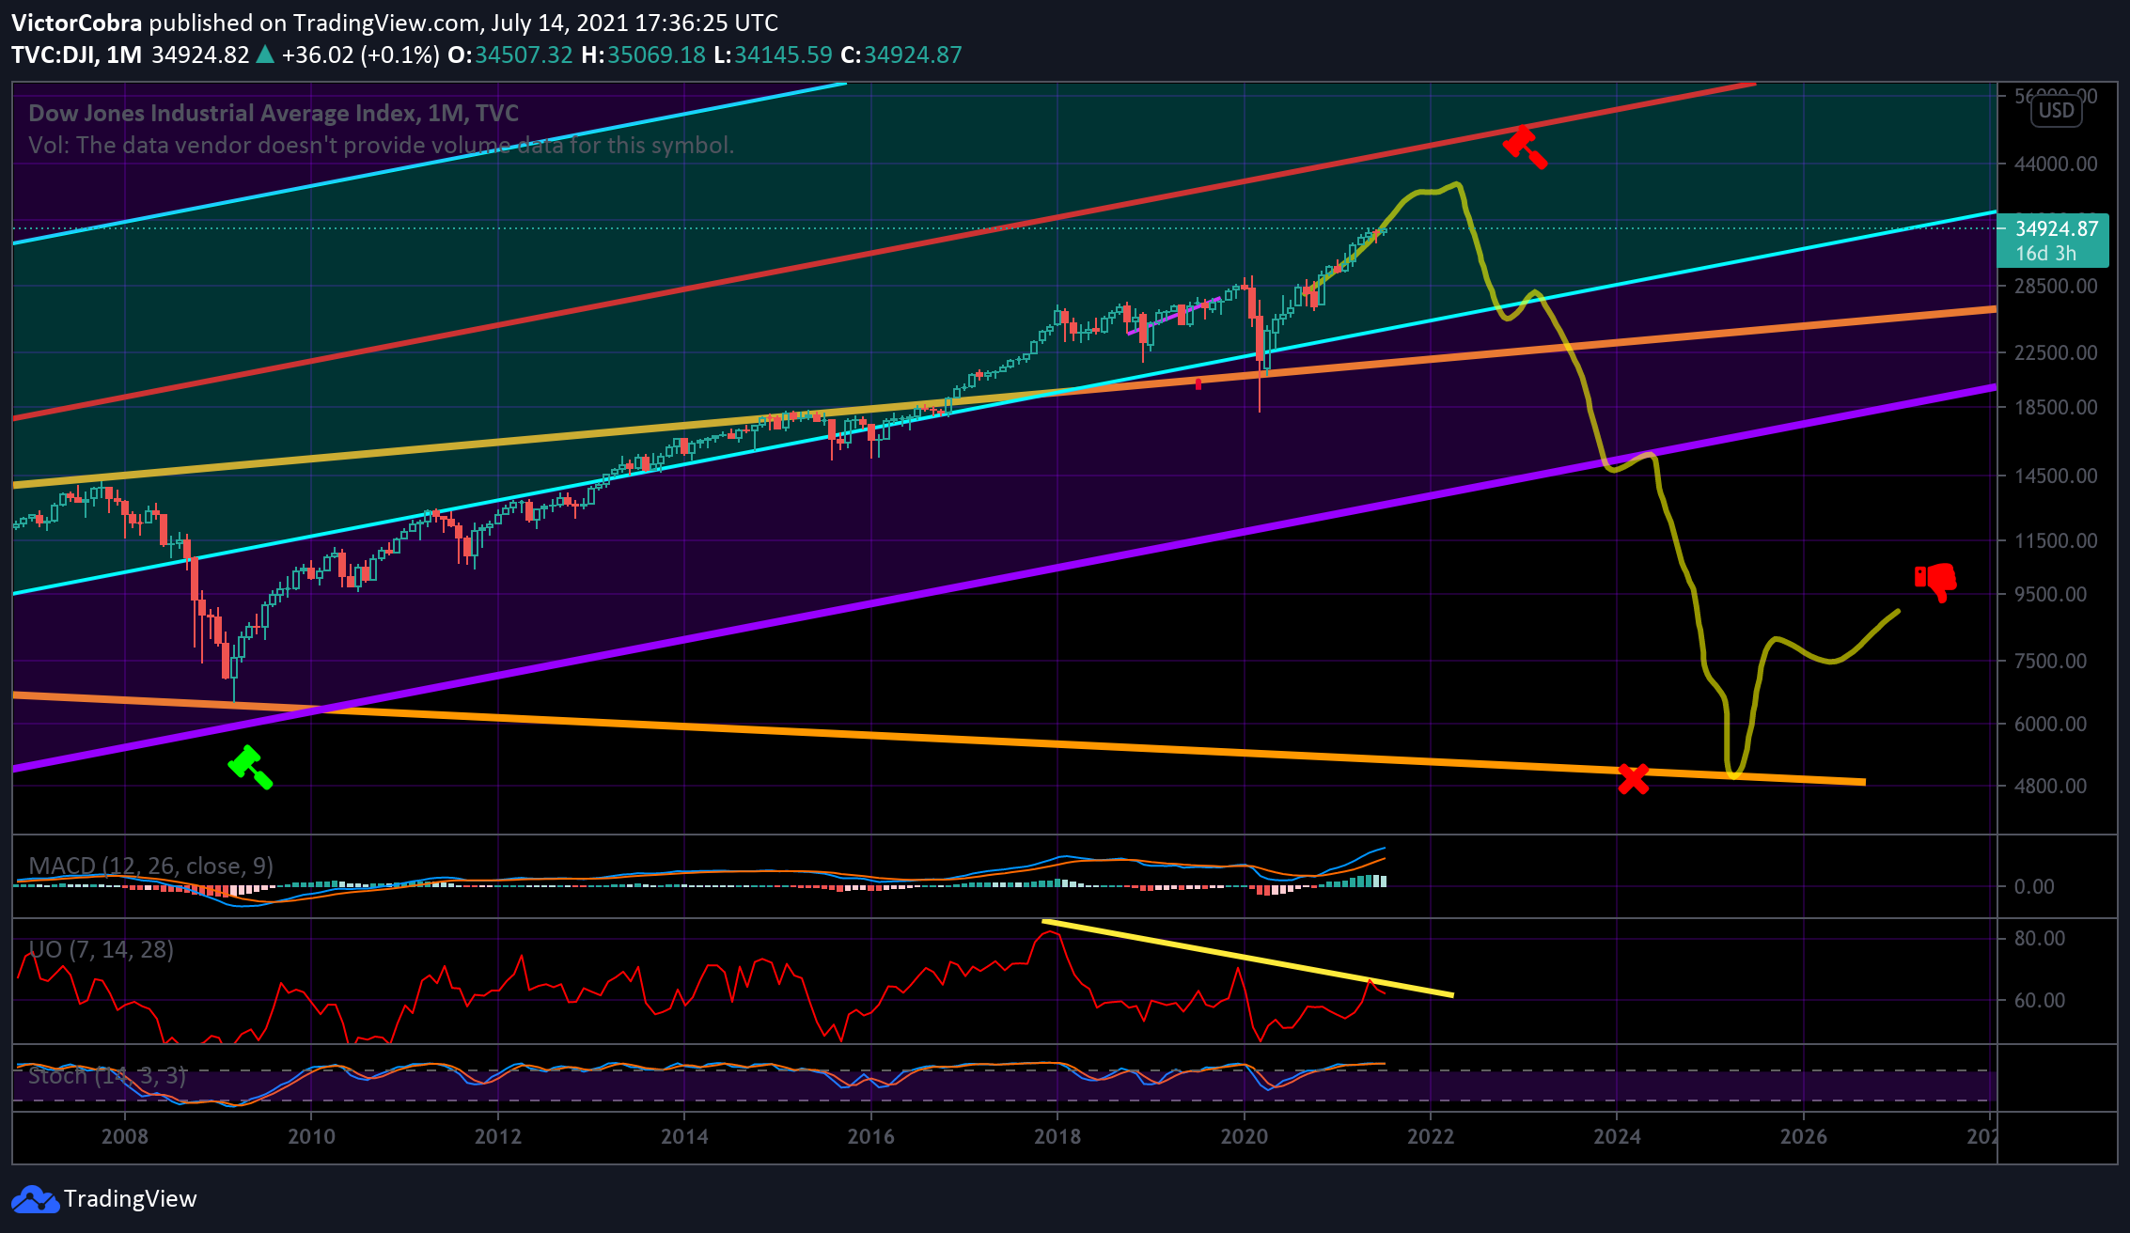This screenshot has height=1233, width=2130.
Task: Open the USD currency selector on the price axis
Action: coord(2056,111)
